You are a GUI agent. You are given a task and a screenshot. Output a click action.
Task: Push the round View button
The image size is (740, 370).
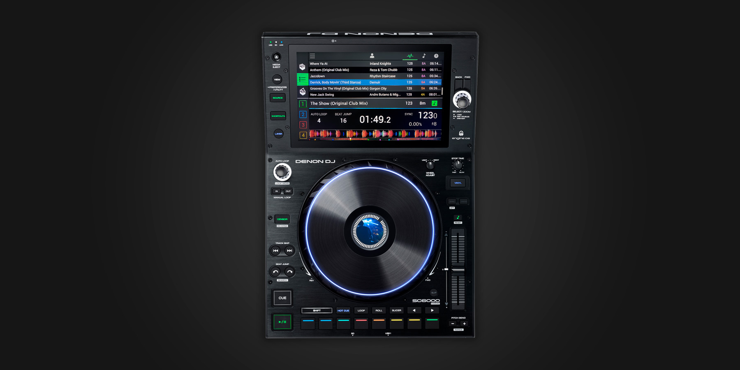277,80
